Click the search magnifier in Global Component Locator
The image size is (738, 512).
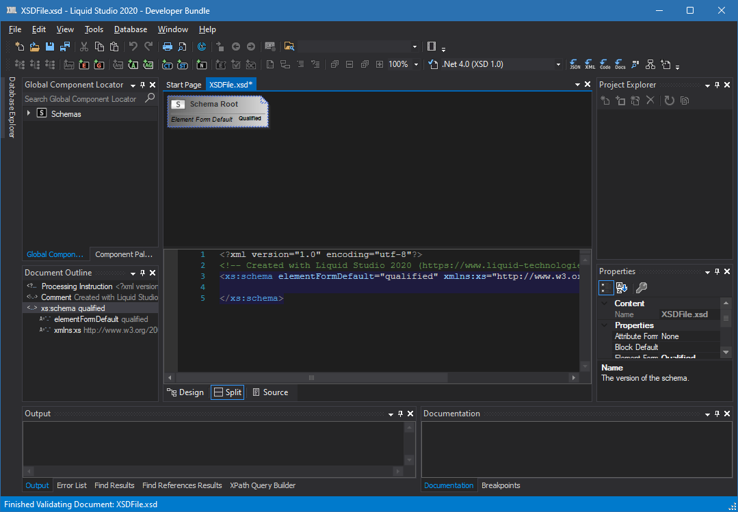[x=150, y=98]
